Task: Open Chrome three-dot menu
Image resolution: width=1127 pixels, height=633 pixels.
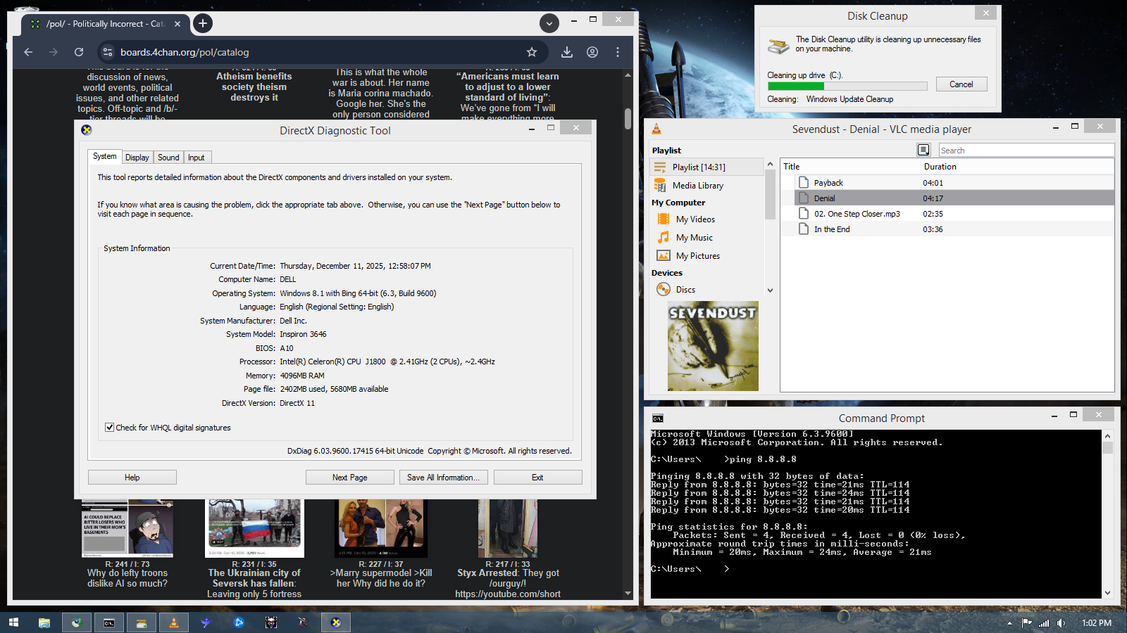Action: (618, 52)
